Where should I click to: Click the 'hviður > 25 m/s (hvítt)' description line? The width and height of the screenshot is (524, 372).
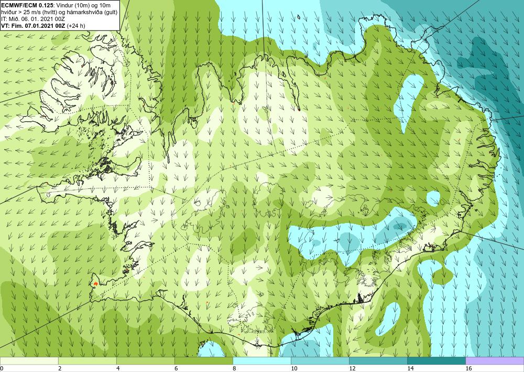59,12
